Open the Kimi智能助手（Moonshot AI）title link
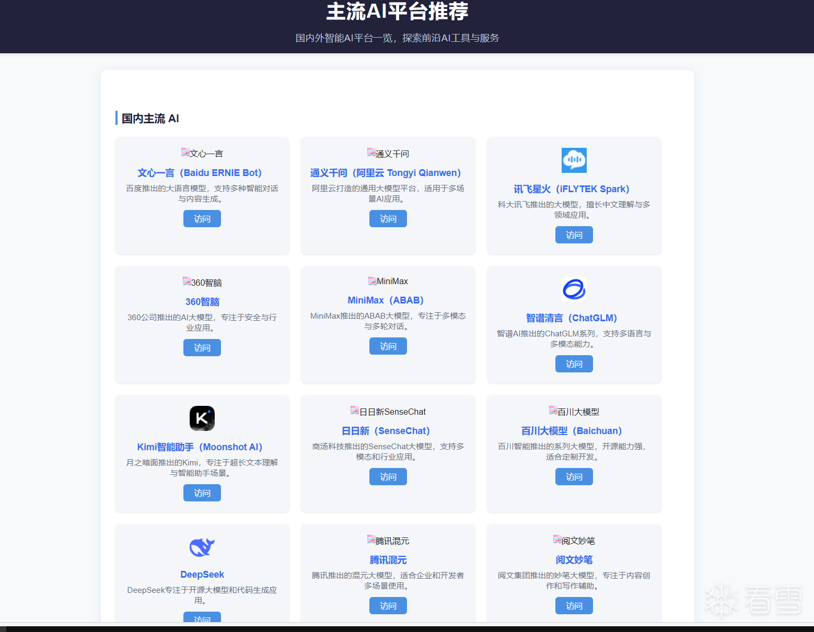Viewport: 814px width, 632px height. [x=202, y=447]
